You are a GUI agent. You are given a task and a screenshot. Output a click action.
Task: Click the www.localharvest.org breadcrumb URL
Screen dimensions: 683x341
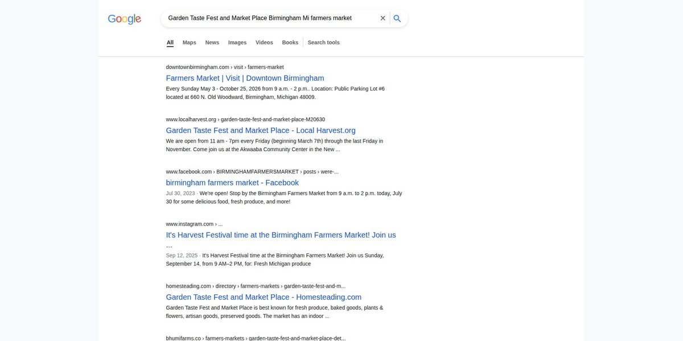click(x=245, y=119)
